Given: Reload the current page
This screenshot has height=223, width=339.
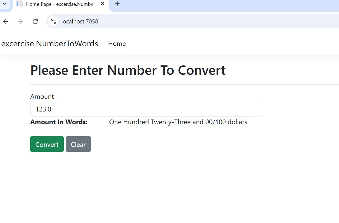Looking at the screenshot, I should coord(35,22).
